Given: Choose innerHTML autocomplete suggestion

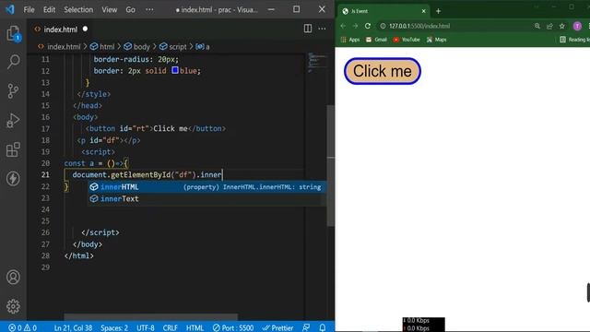Looking at the screenshot, I should [206, 186].
